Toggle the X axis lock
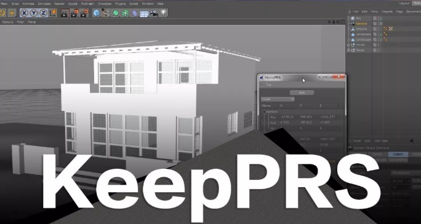 pos(24,13)
